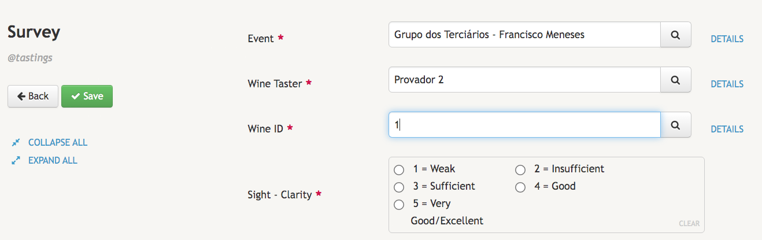This screenshot has height=240, width=762.
Task: Click the expand arrows icon beside Expand All
Action: click(x=16, y=160)
